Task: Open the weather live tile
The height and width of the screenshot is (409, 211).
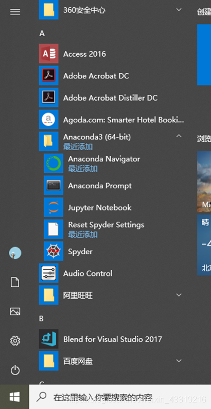Action: click(x=204, y=245)
